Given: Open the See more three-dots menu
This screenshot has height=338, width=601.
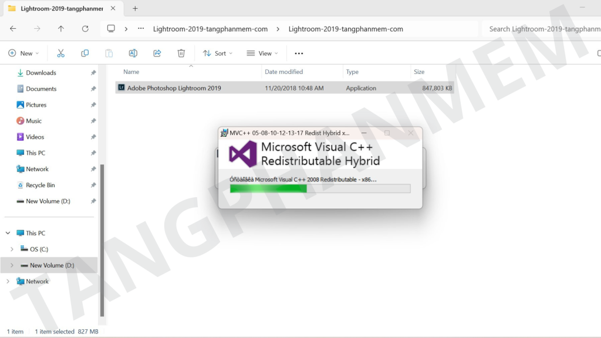Looking at the screenshot, I should [299, 53].
